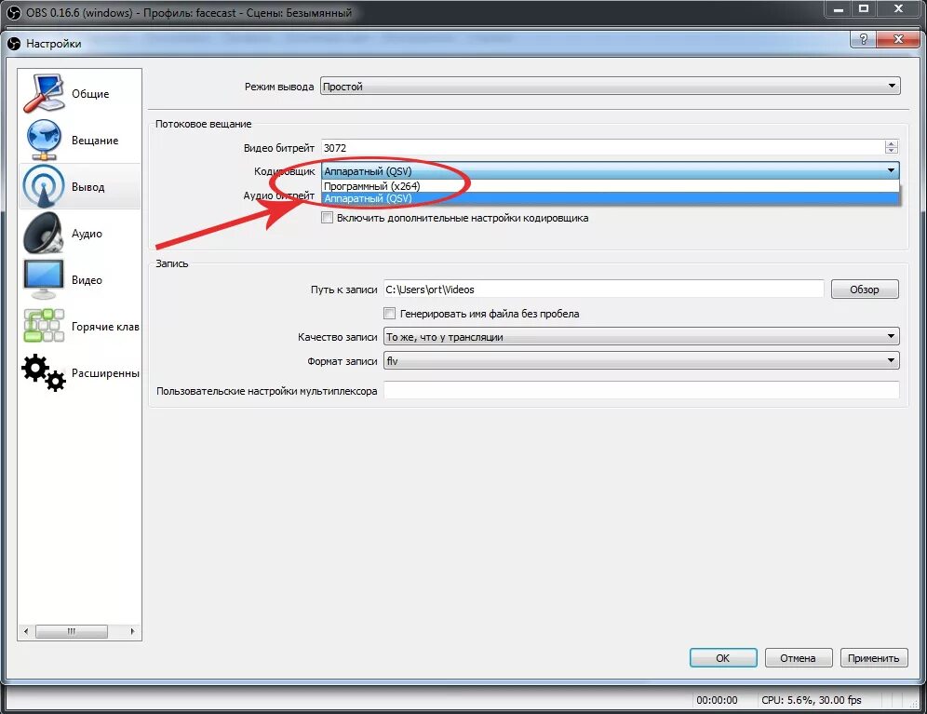
Task: Collapse the Кодировщик combo box arrow
Action: pos(891,171)
